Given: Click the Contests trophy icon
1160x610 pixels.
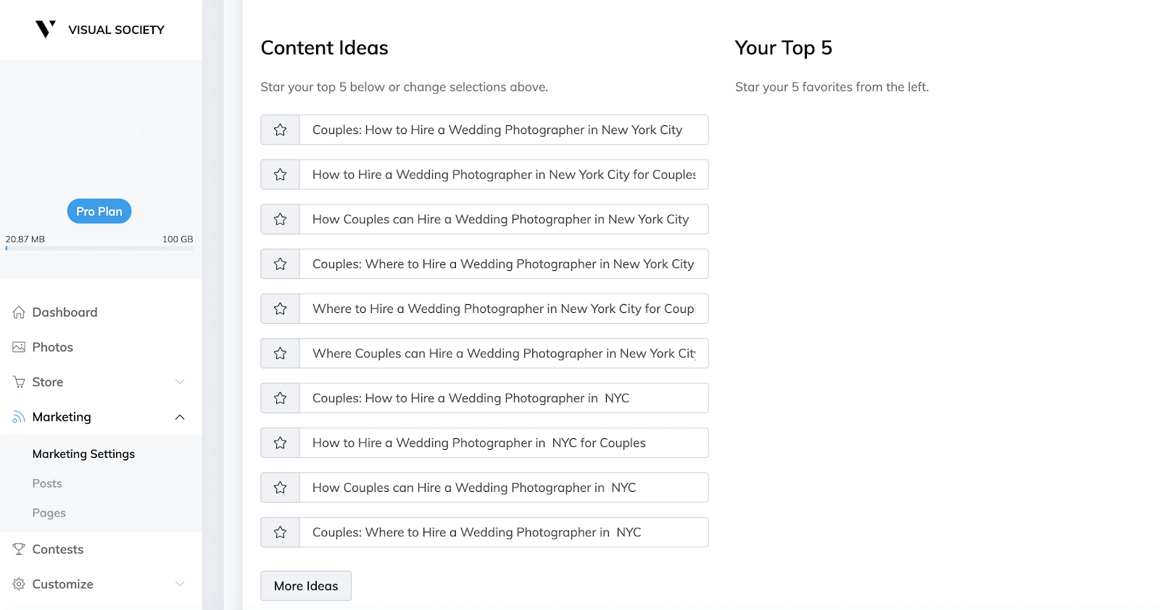Looking at the screenshot, I should (19, 549).
